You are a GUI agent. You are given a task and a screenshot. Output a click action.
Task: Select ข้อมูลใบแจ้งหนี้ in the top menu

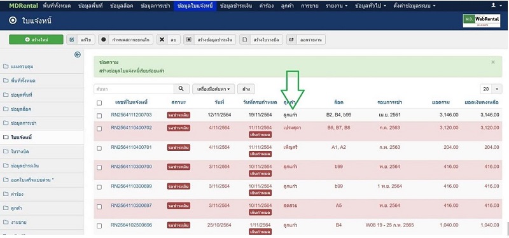coord(195,6)
